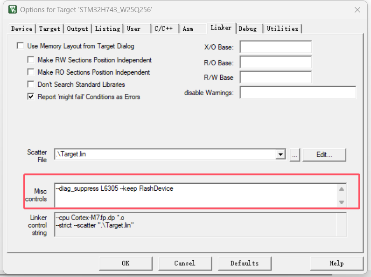This screenshot has height=277, width=371.
Task: Click the R/O Base input field
Action: (x=276, y=62)
